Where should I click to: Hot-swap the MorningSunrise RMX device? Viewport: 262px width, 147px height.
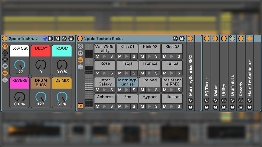pos(190,100)
